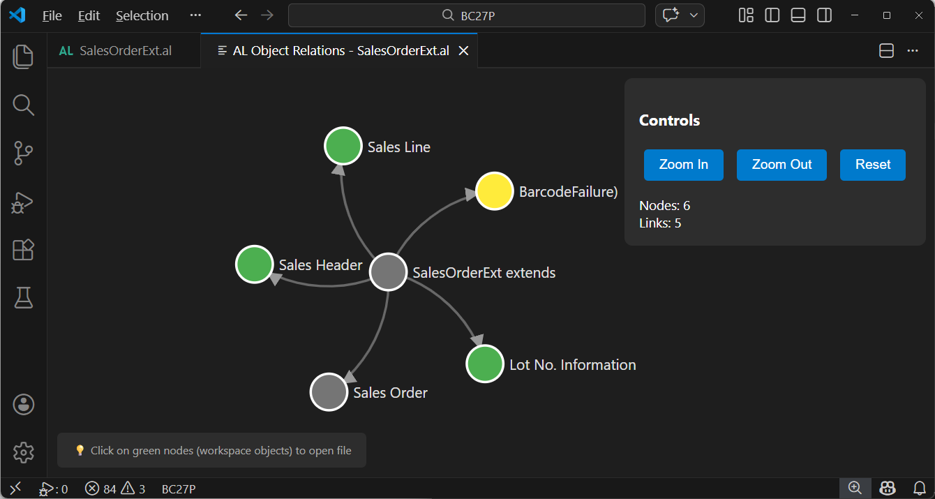The image size is (935, 499).
Task: Open the Explorer icon in the activity bar
Action: [x=23, y=57]
